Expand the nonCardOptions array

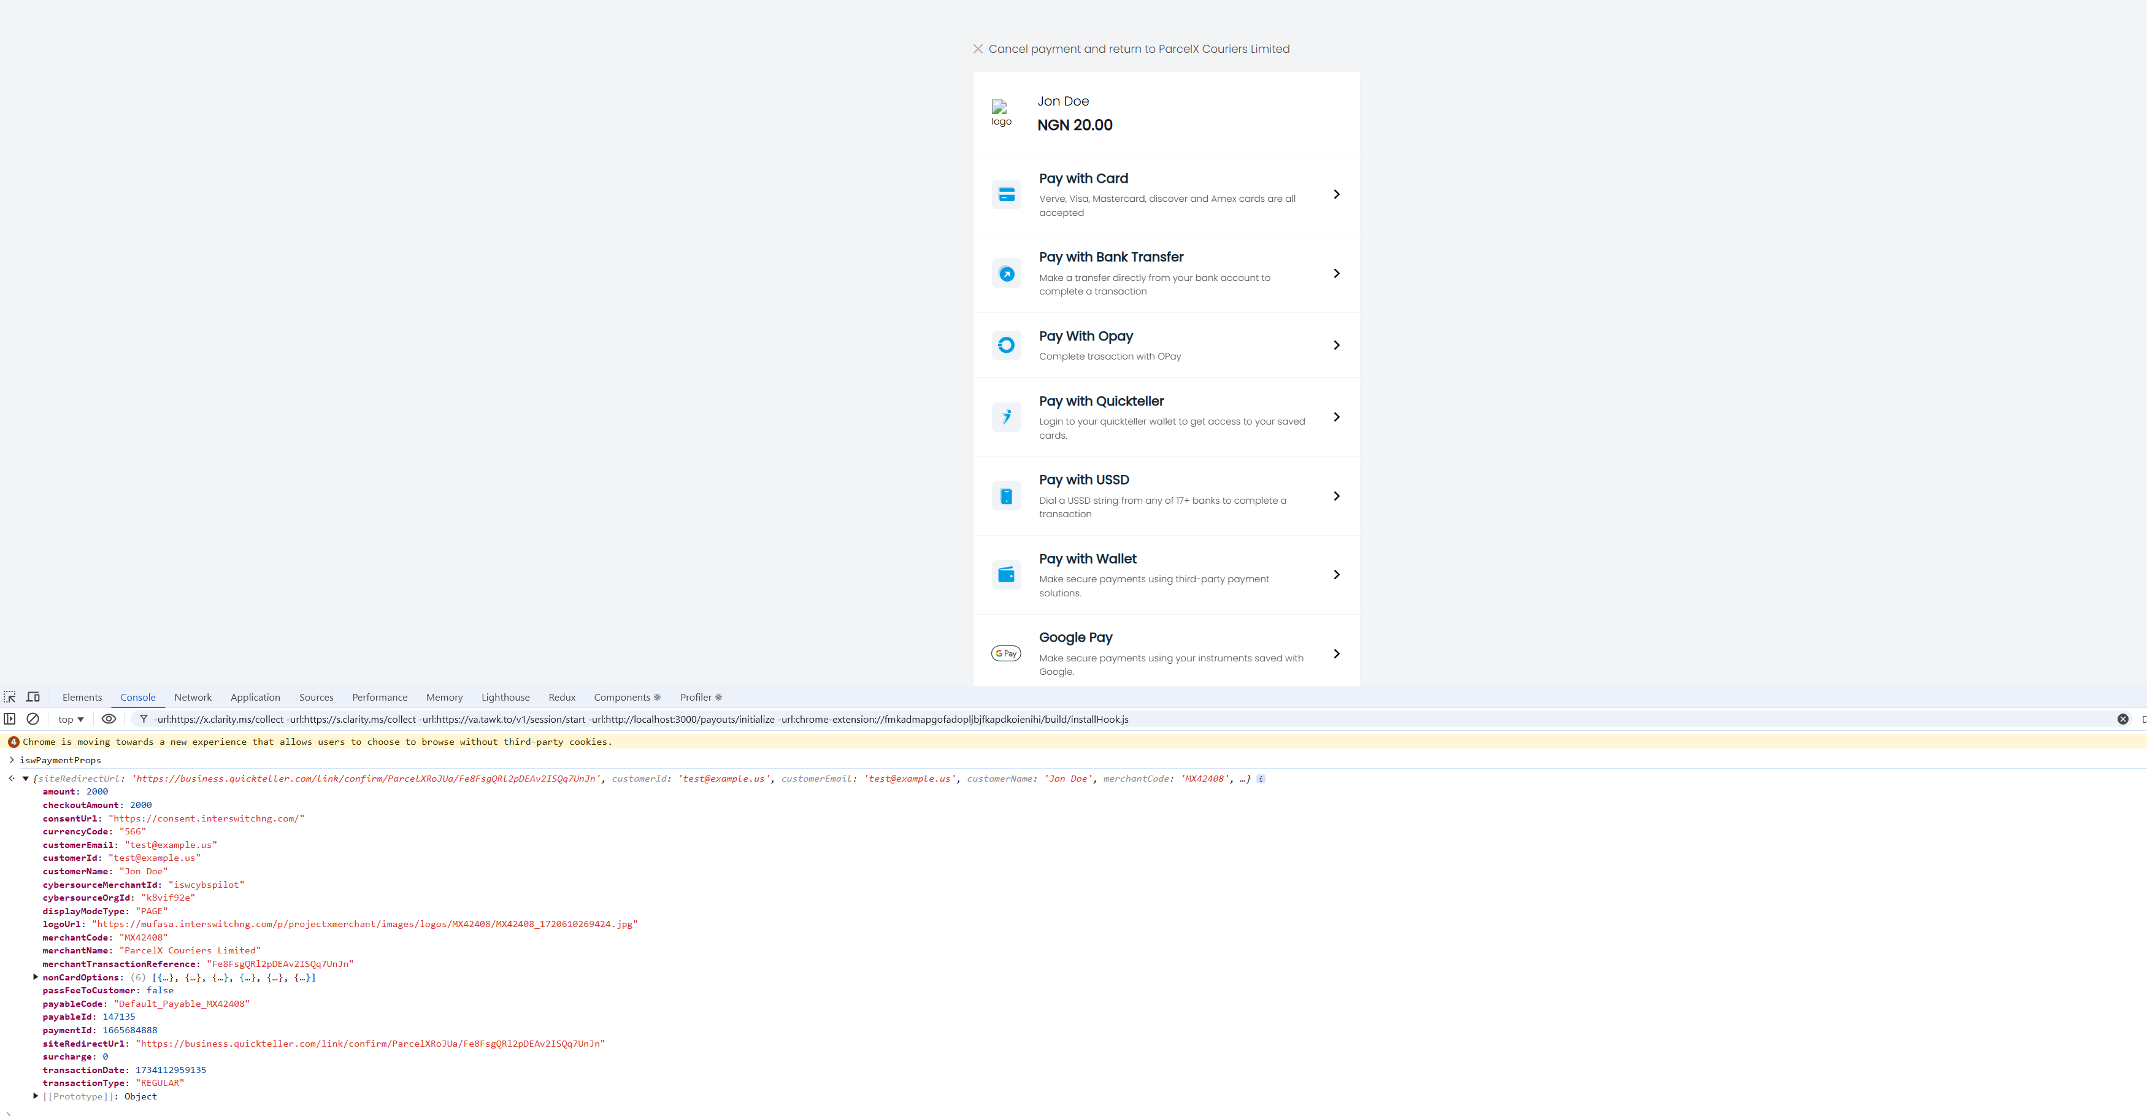(36, 977)
